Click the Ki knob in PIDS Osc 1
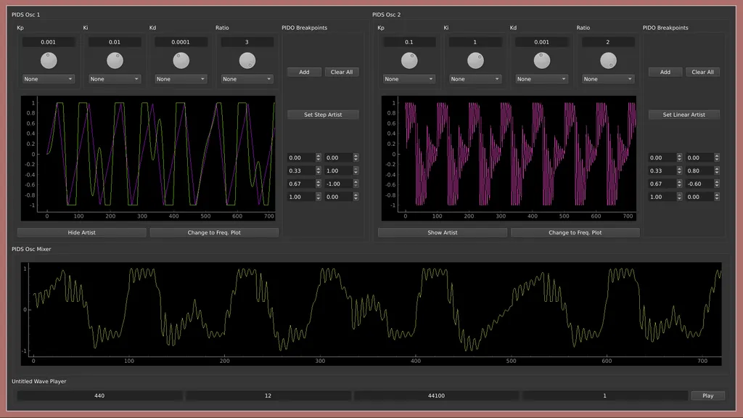743x418 pixels. click(x=115, y=60)
